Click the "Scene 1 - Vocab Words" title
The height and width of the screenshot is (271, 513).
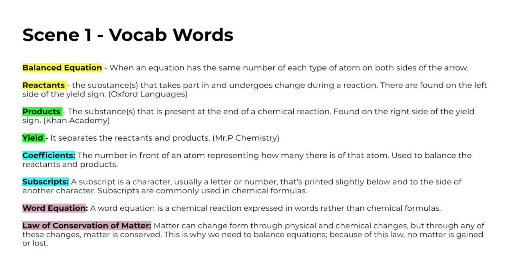tap(128, 35)
